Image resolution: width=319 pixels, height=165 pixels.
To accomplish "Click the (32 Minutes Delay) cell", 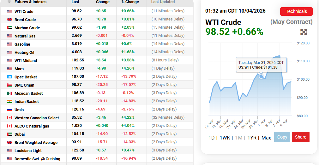I will [x=168, y=117].
